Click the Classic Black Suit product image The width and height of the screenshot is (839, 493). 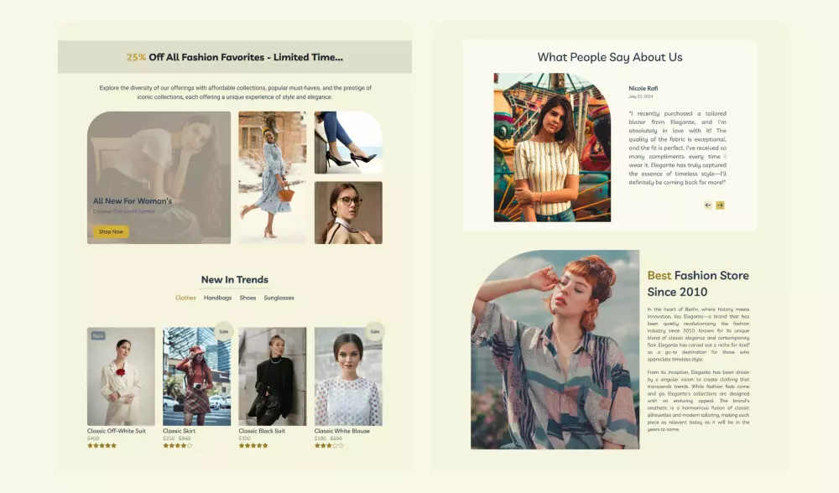(x=273, y=376)
